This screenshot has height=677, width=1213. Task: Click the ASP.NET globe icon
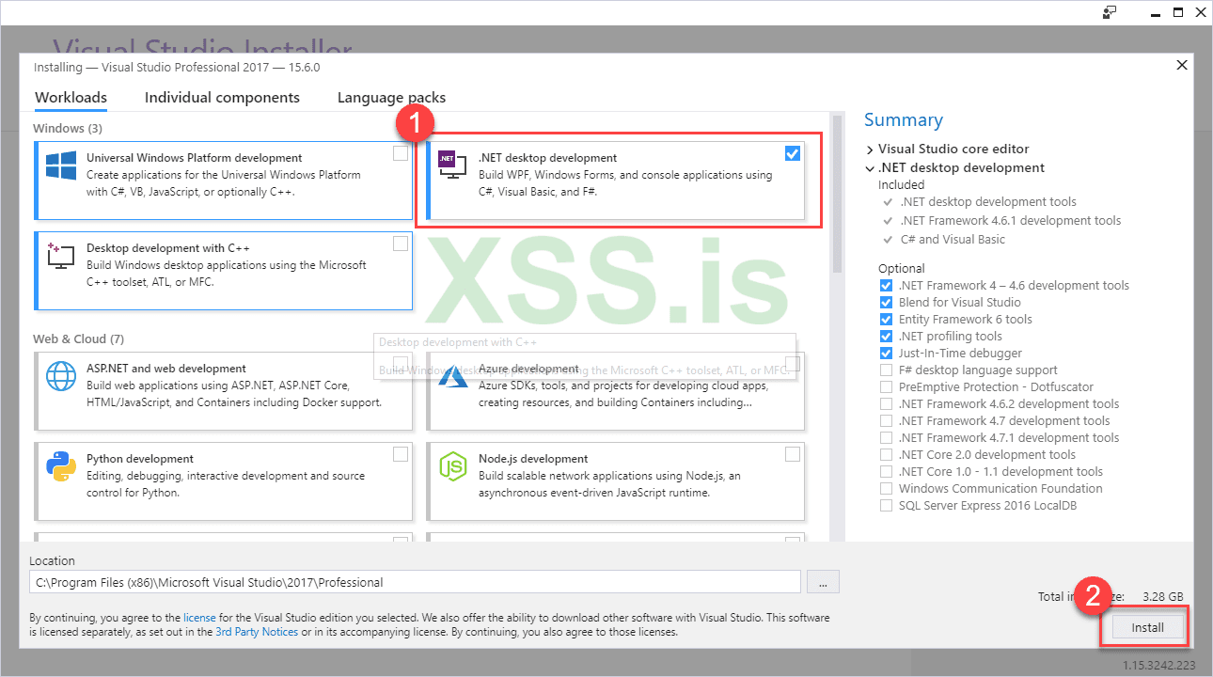click(x=61, y=376)
